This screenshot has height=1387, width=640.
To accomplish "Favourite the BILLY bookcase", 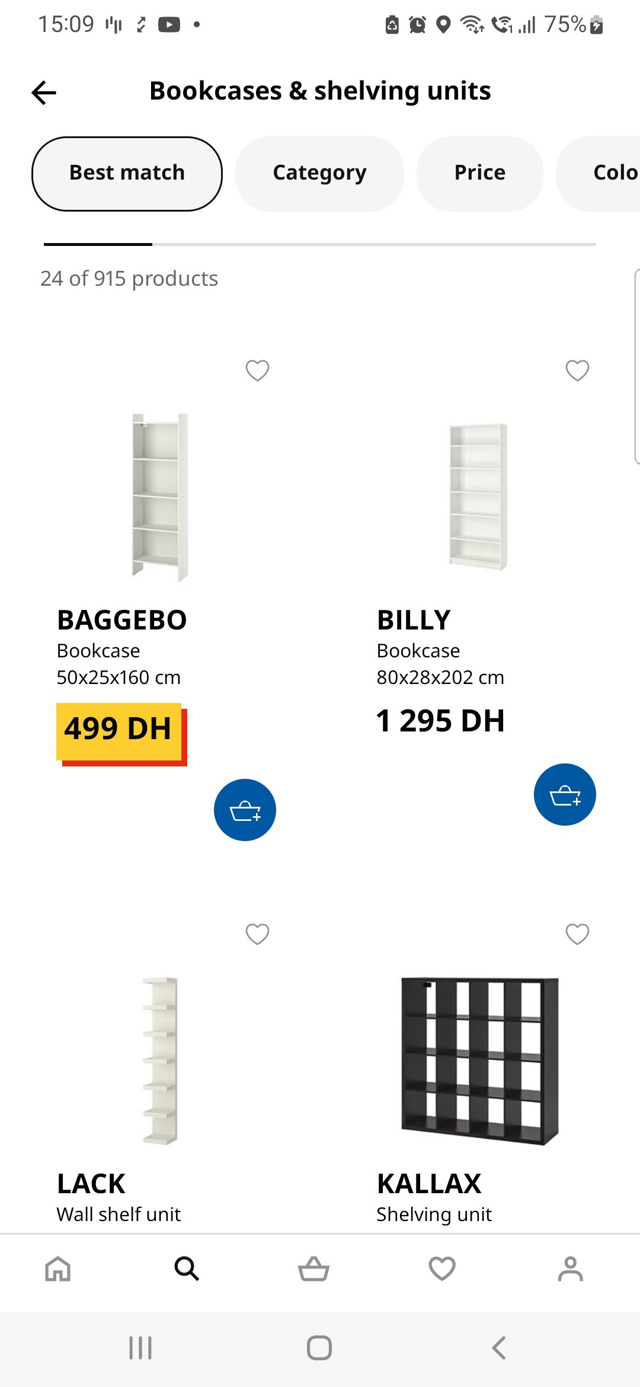I will (577, 370).
